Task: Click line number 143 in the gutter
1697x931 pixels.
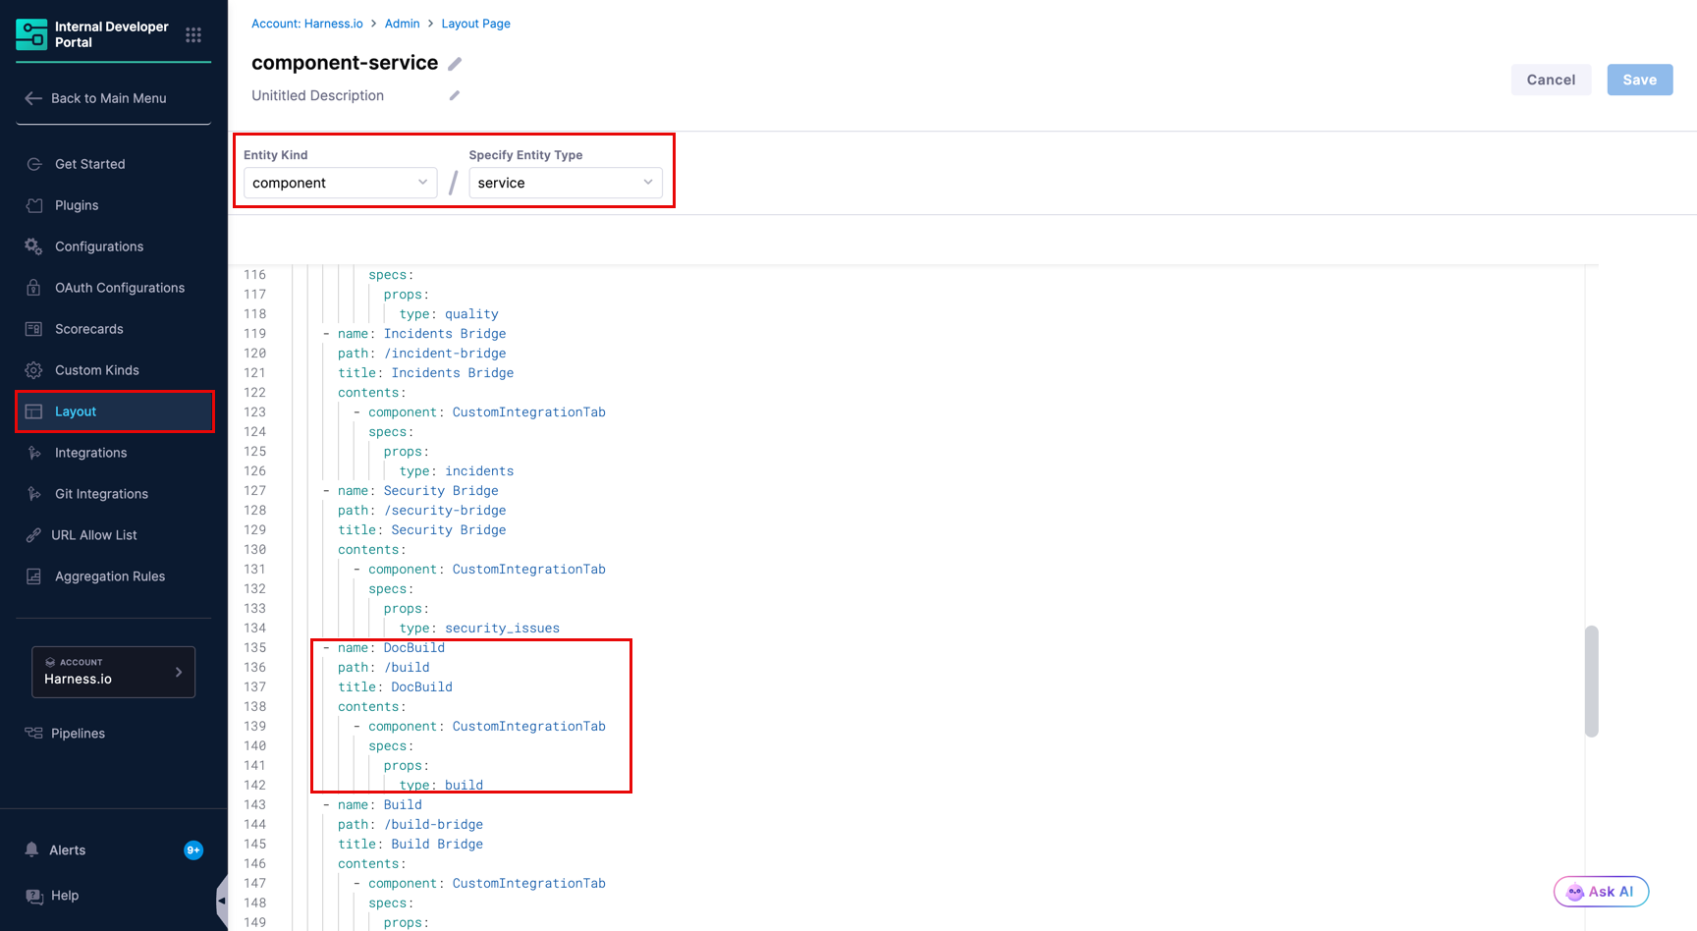Action: pyautogui.click(x=255, y=804)
